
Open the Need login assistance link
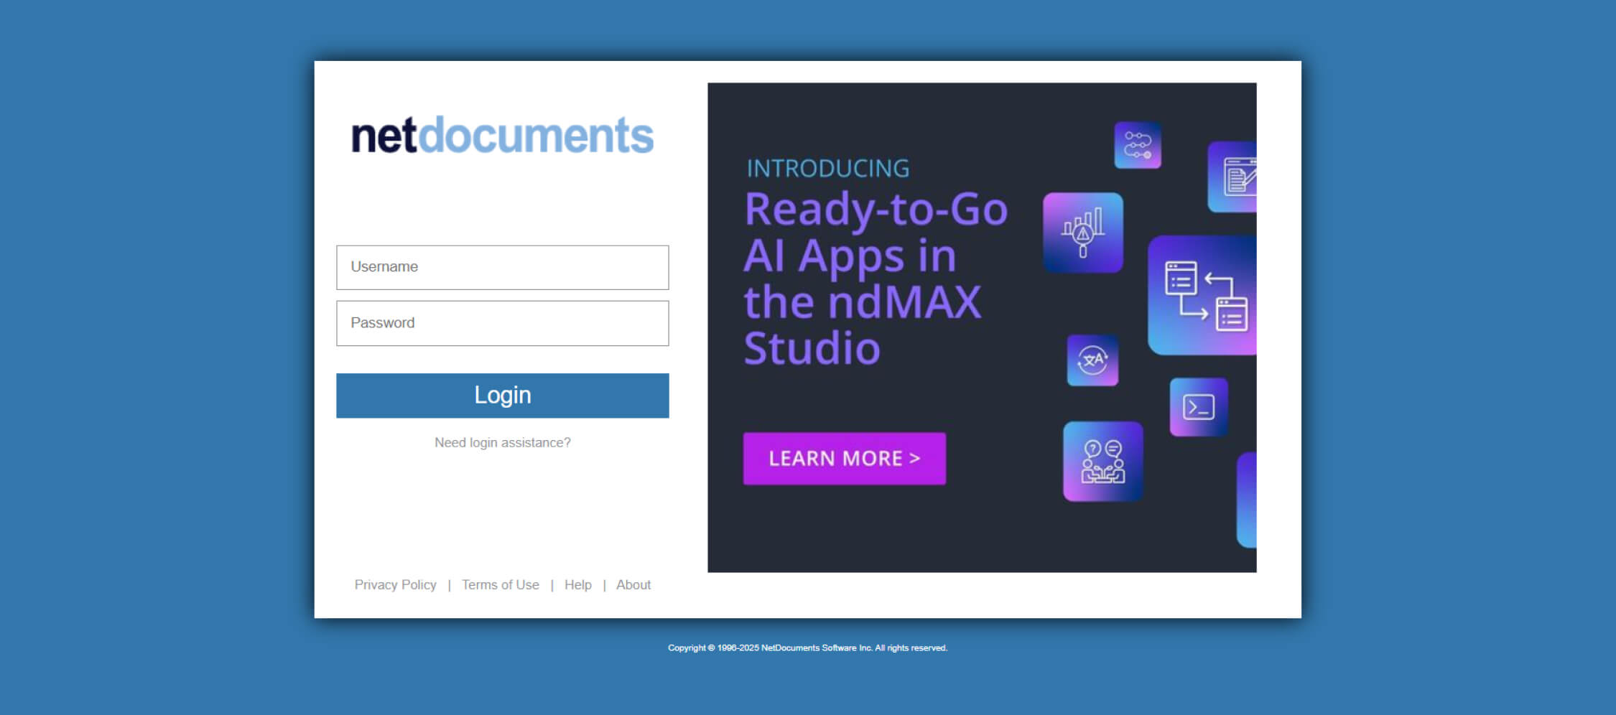502,442
